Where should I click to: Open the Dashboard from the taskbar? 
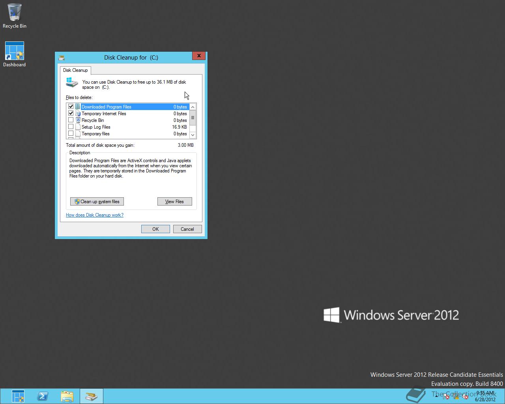tap(18, 396)
